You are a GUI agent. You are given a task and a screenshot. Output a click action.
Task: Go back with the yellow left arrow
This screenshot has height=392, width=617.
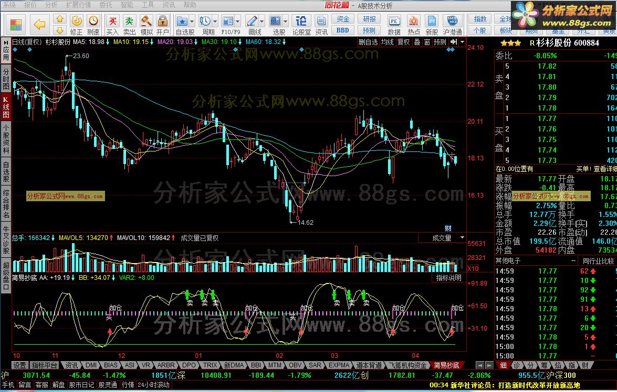[x=39, y=25]
